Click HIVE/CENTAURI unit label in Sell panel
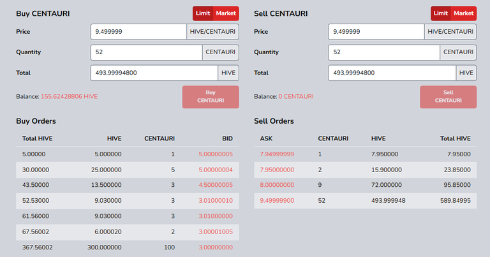Image resolution: width=490 pixels, height=257 pixels. pos(450,32)
